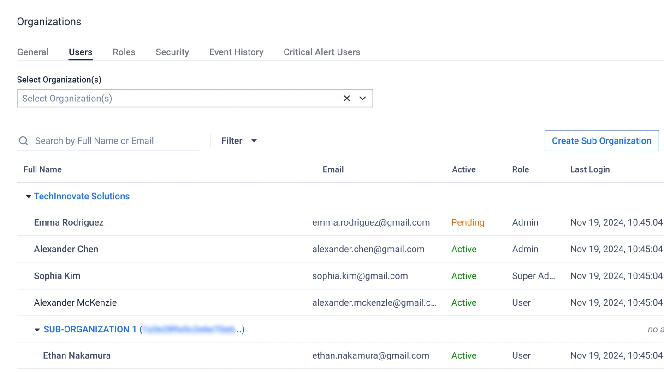Viewport: 664px width, 372px height.
Task: Open the Security tab
Action: (x=172, y=52)
